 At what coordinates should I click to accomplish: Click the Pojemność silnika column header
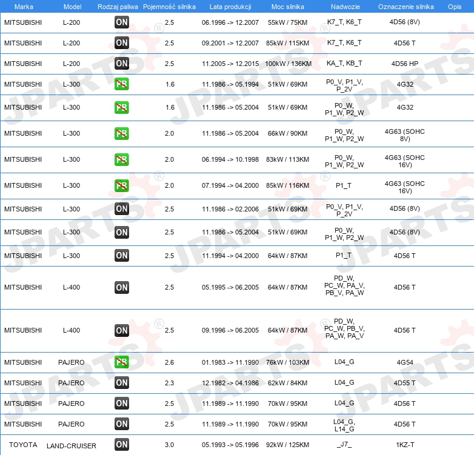pyautogui.click(x=169, y=7)
